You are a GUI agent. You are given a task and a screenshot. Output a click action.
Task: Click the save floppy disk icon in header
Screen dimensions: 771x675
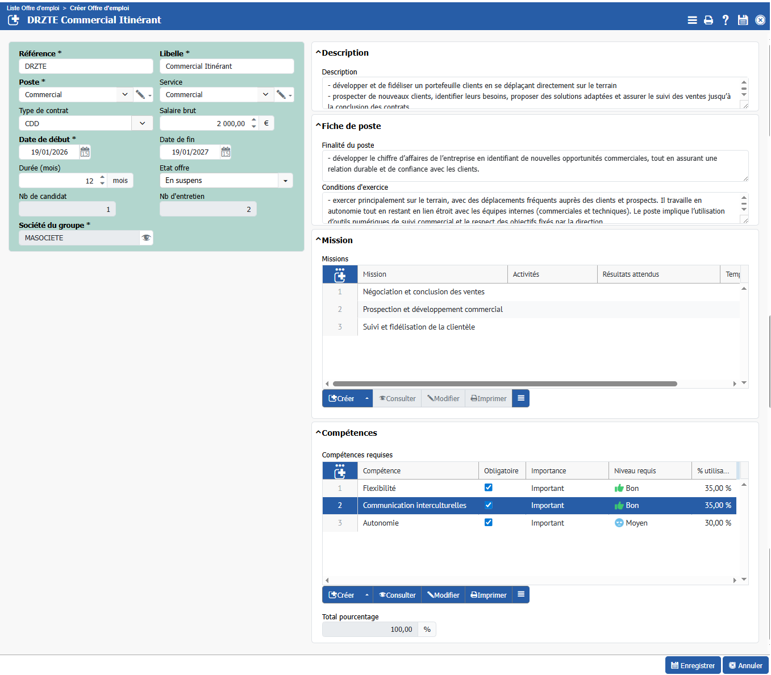click(x=743, y=20)
